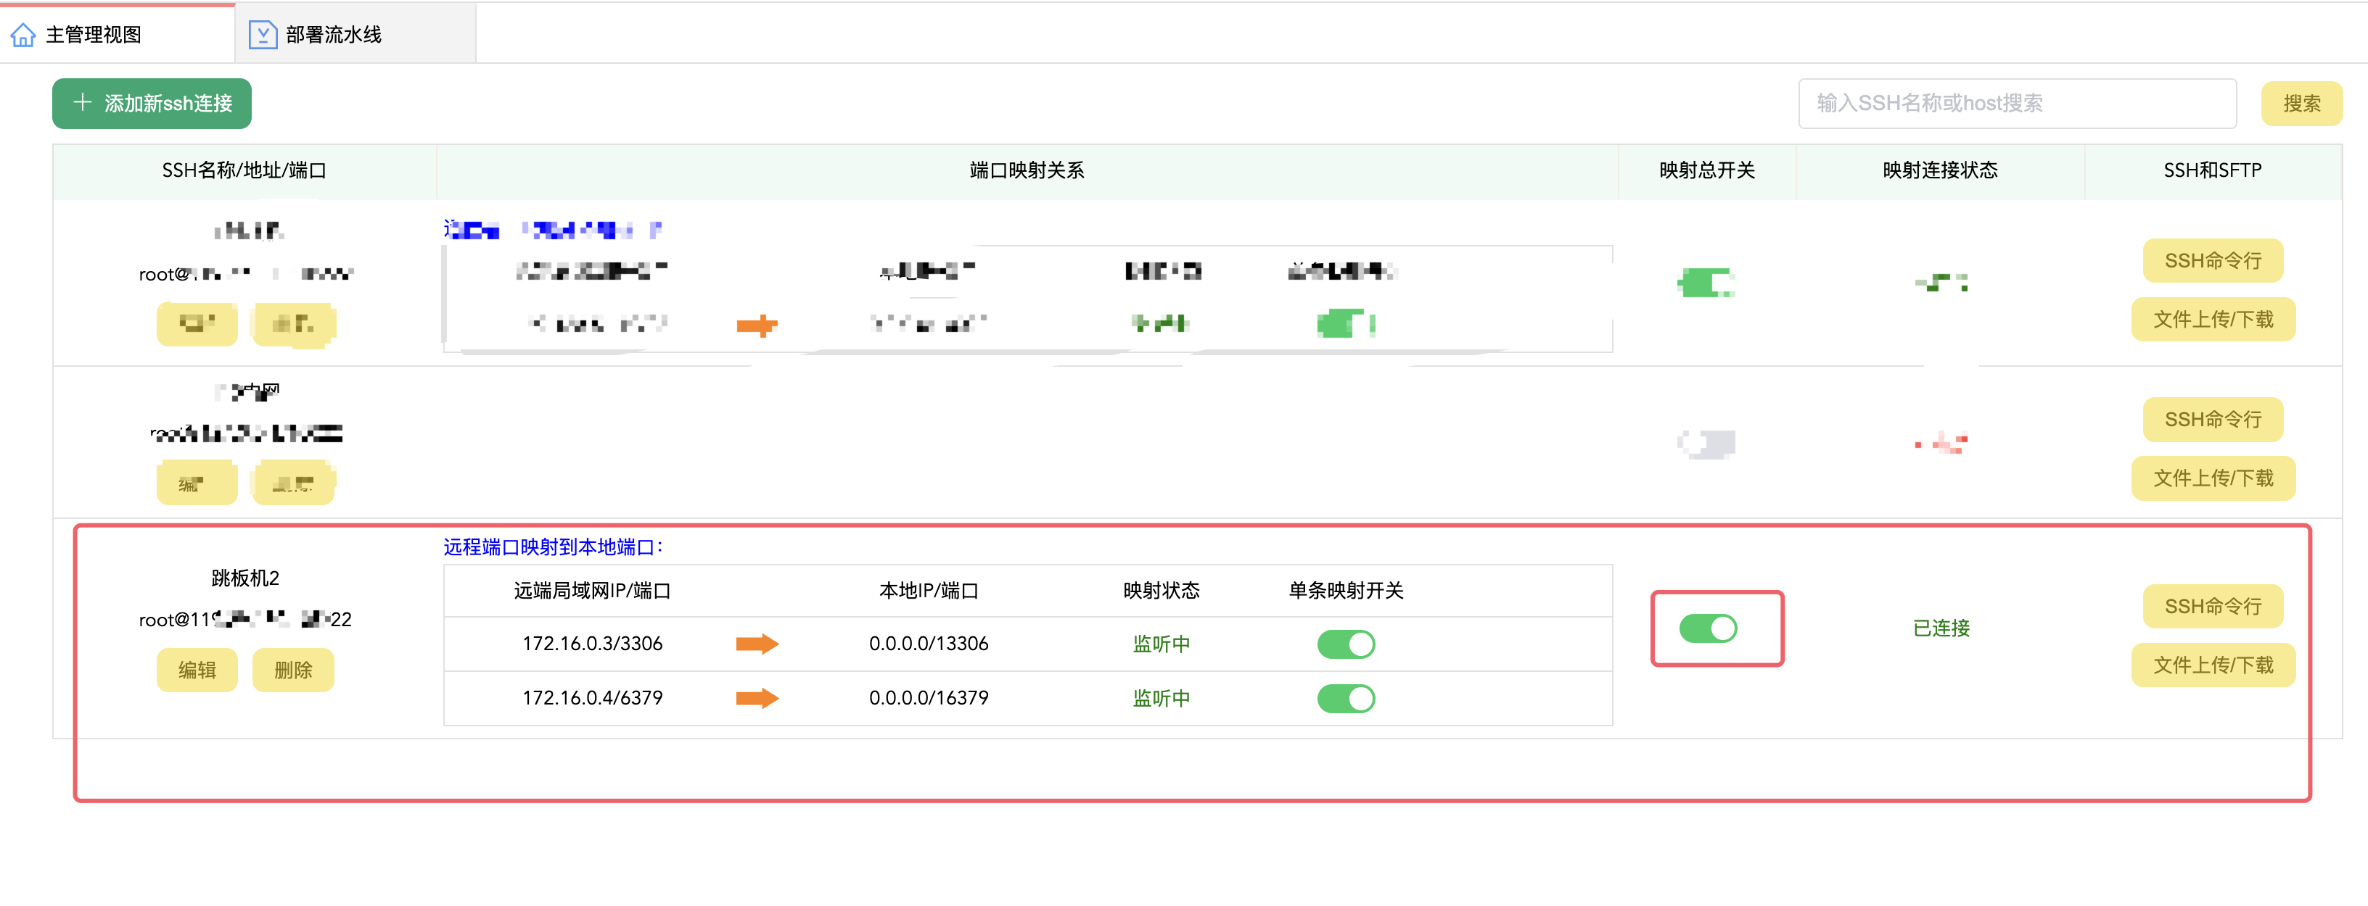
Task: Open SSH命令行 for 跳板机2
Action: coord(2212,606)
